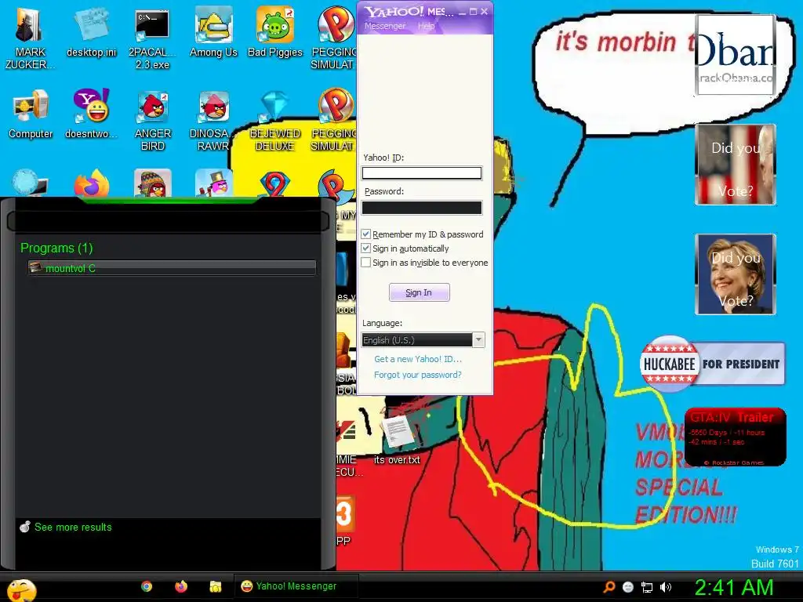The image size is (803, 602).
Task: Click the Programs (1) heading
Action: tap(56, 248)
